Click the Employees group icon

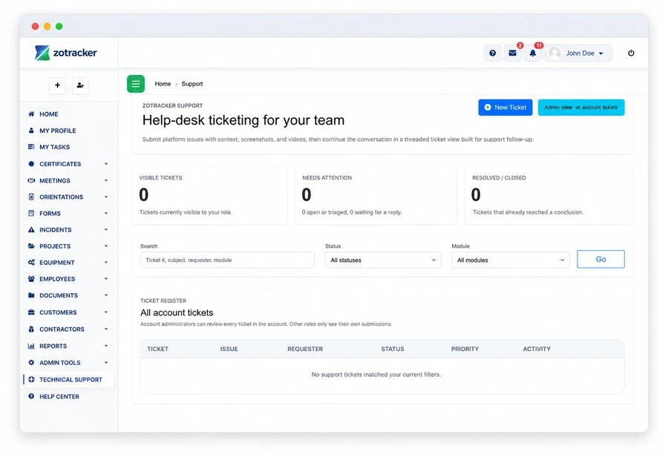[31, 279]
